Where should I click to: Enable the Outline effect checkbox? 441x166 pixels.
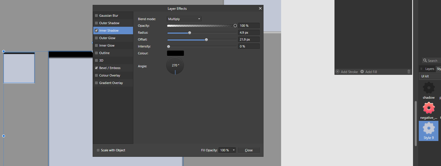tap(96, 53)
